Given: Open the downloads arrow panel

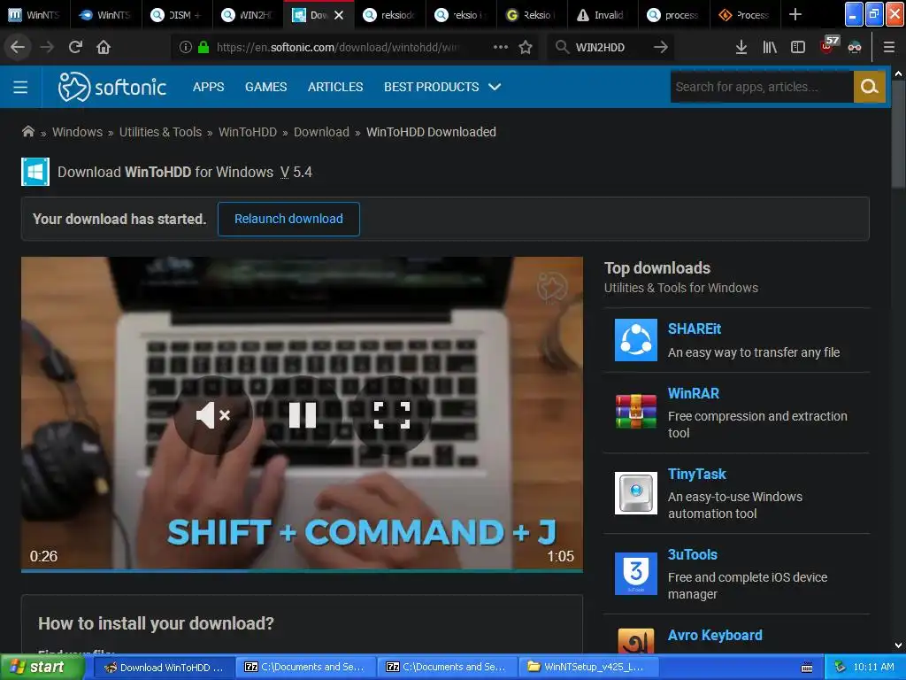Looking at the screenshot, I should (741, 48).
